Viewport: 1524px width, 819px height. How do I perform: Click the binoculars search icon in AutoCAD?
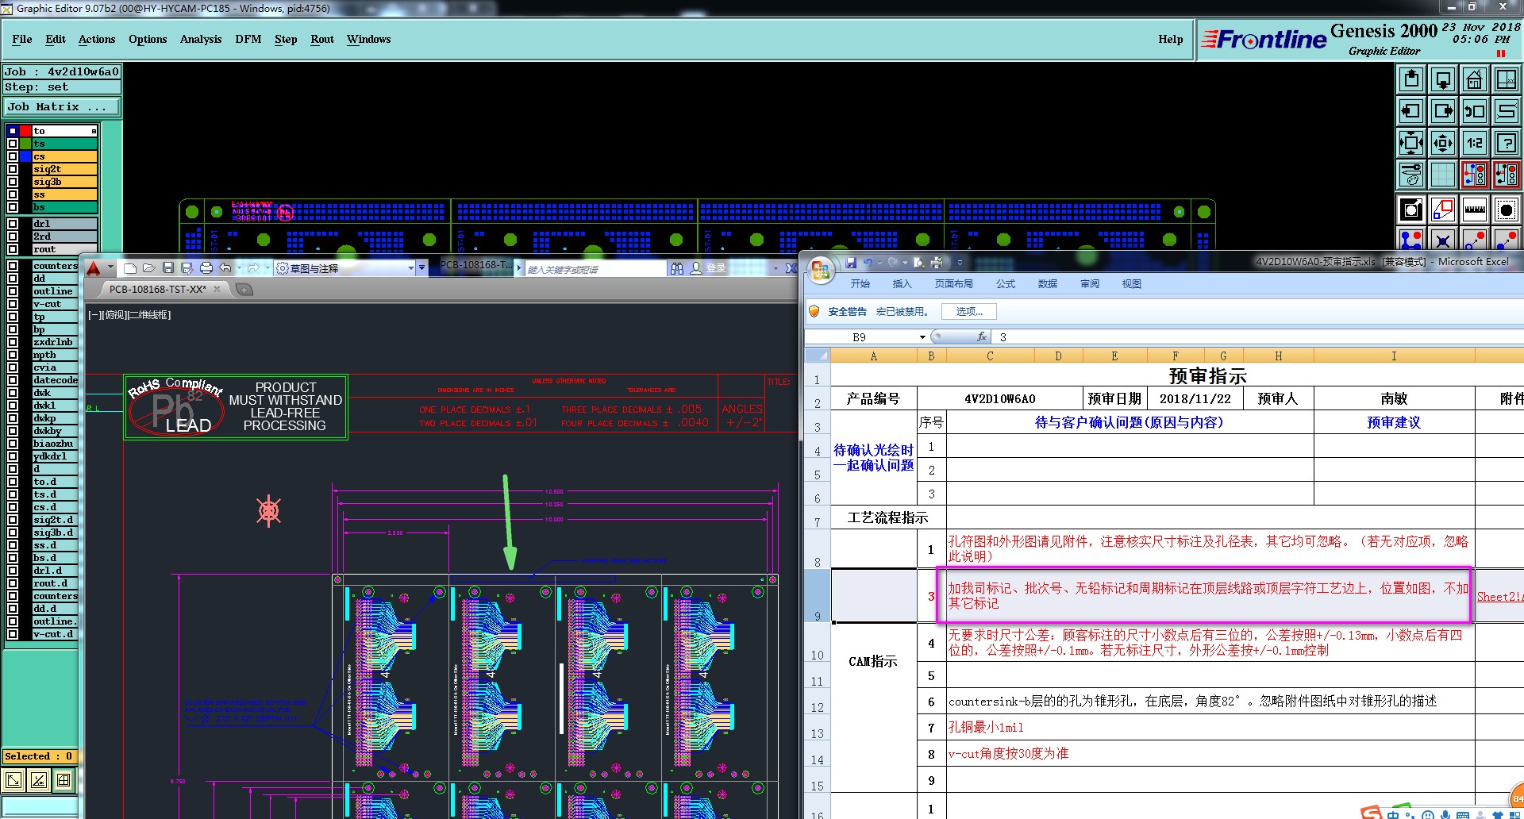pos(676,268)
